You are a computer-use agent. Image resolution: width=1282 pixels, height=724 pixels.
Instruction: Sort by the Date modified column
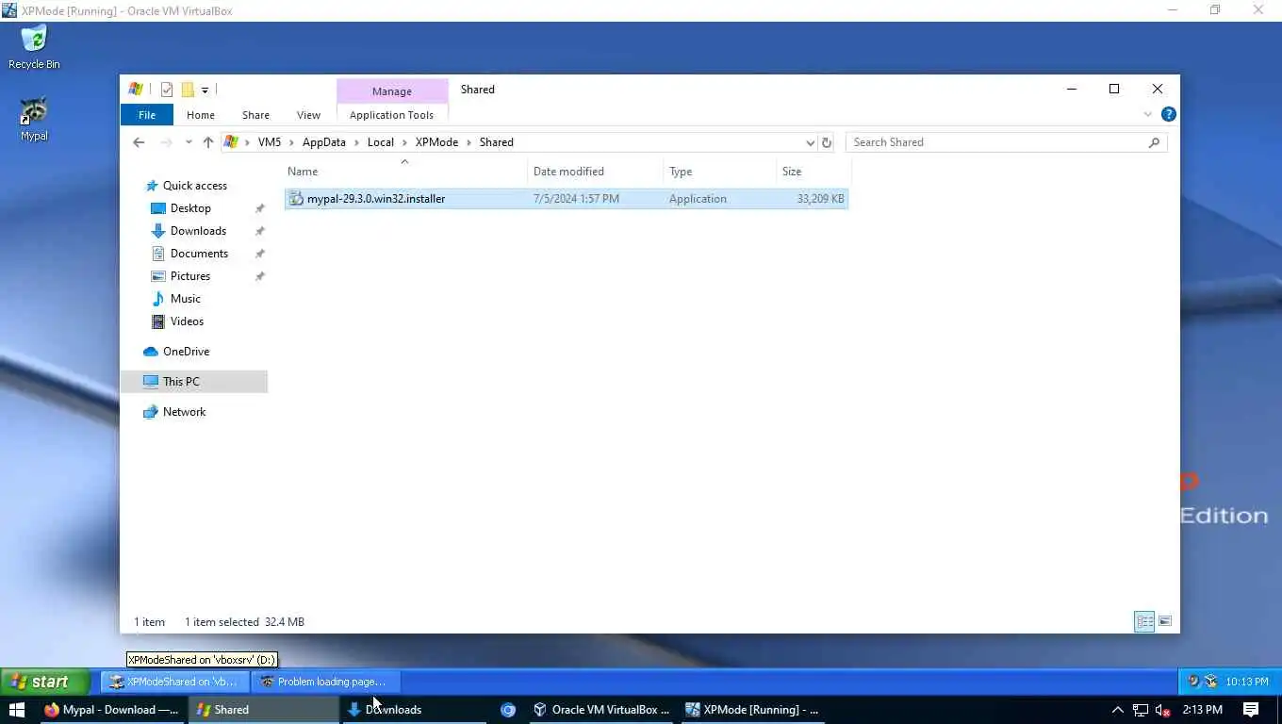596,172
